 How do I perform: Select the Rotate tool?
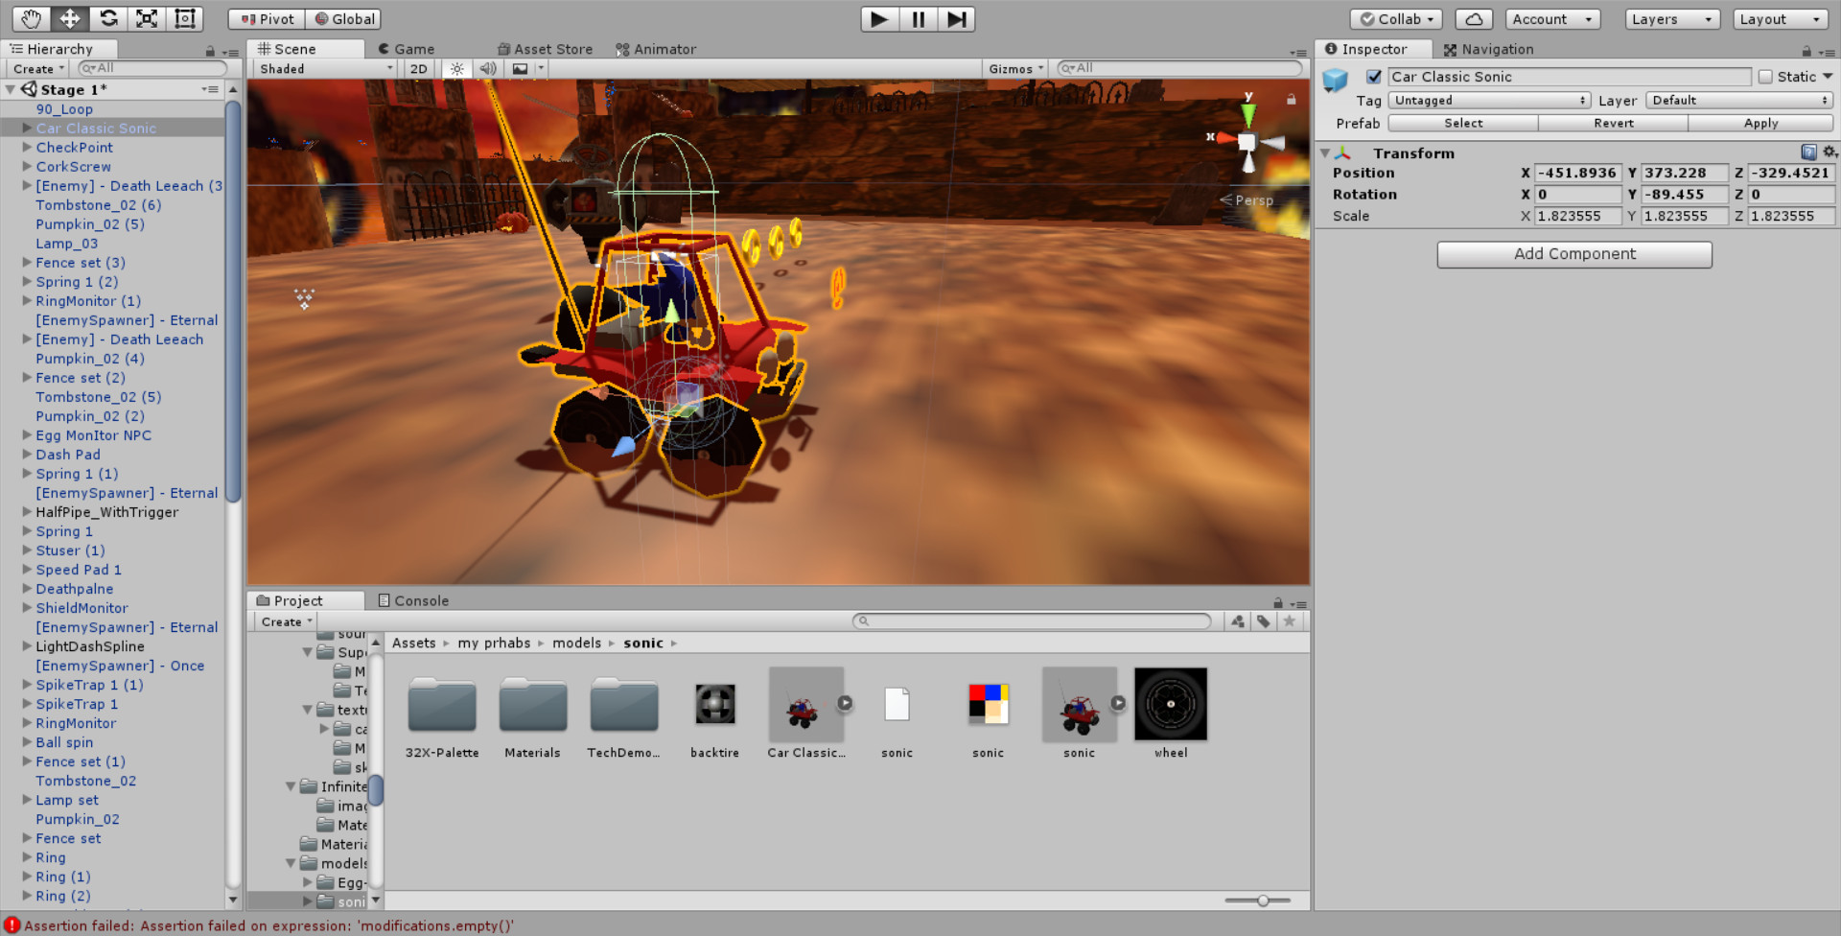point(108,18)
